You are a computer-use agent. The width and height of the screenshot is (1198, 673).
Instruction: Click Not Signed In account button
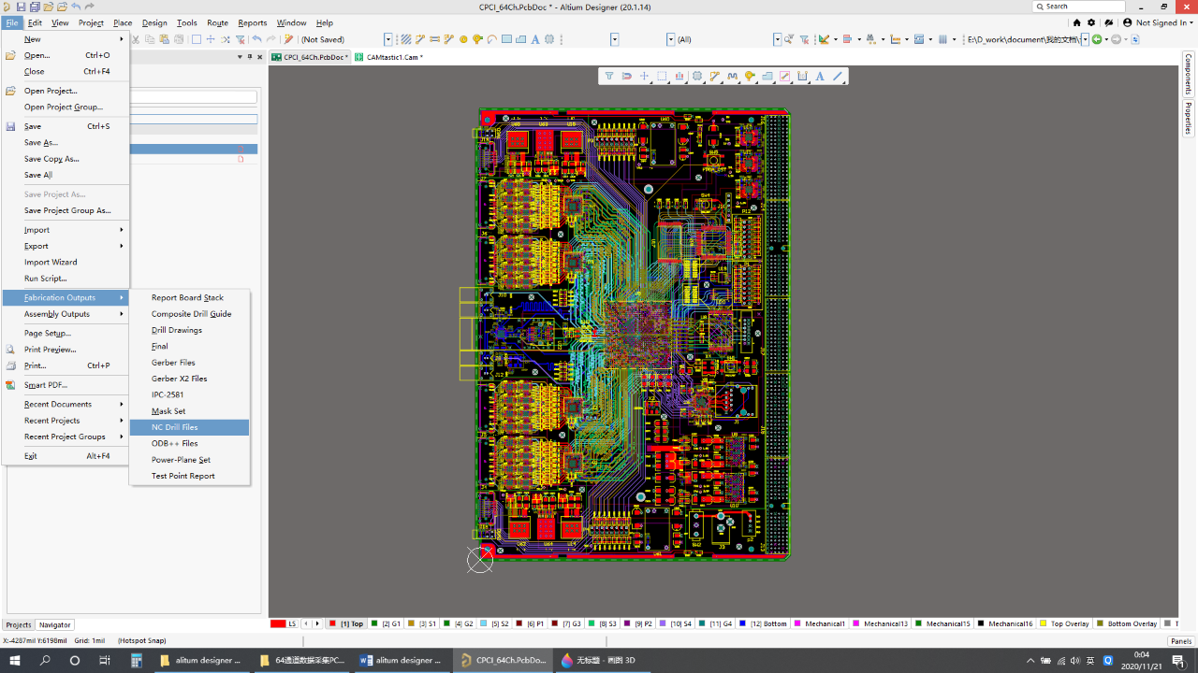(x=1156, y=22)
